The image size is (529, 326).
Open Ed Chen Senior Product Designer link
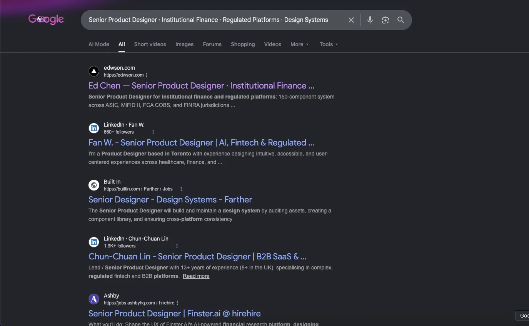click(201, 86)
